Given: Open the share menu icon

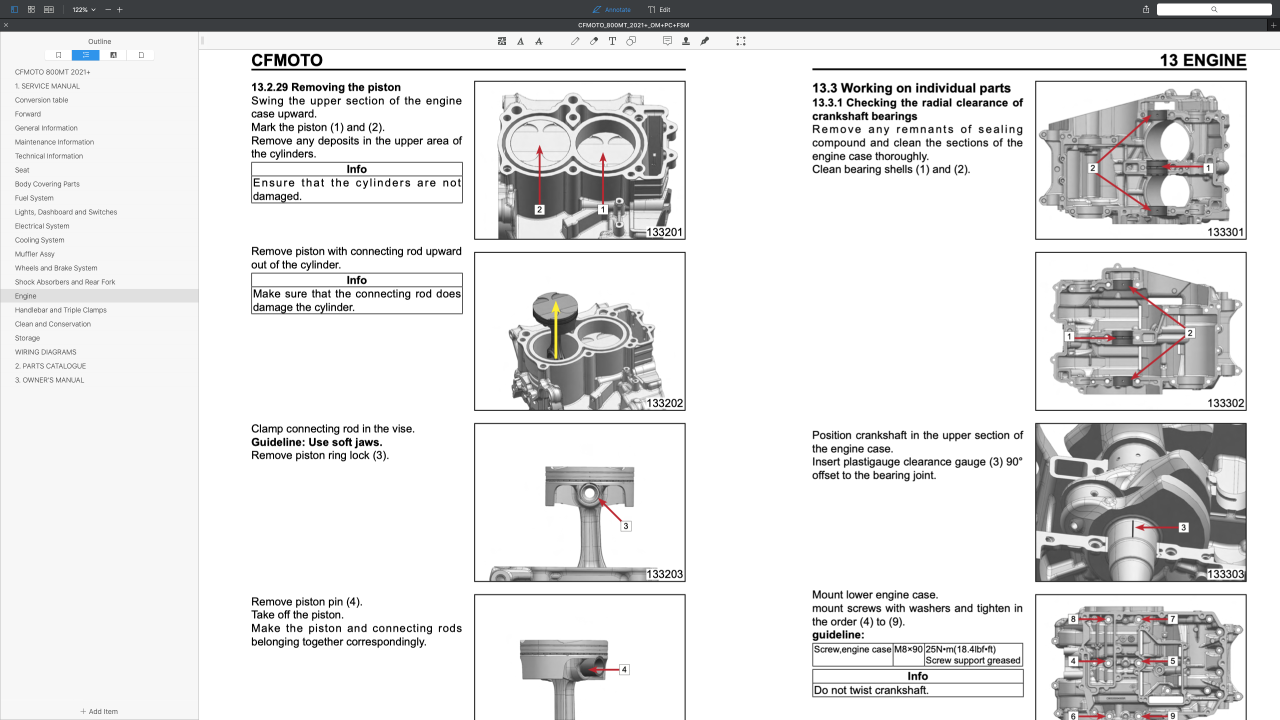Looking at the screenshot, I should coord(1146,9).
